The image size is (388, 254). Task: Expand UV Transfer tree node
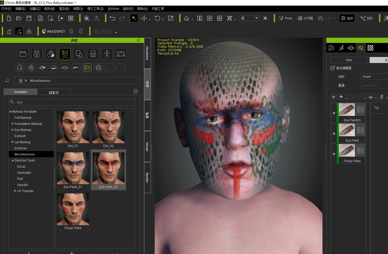pyautogui.click(x=15, y=191)
